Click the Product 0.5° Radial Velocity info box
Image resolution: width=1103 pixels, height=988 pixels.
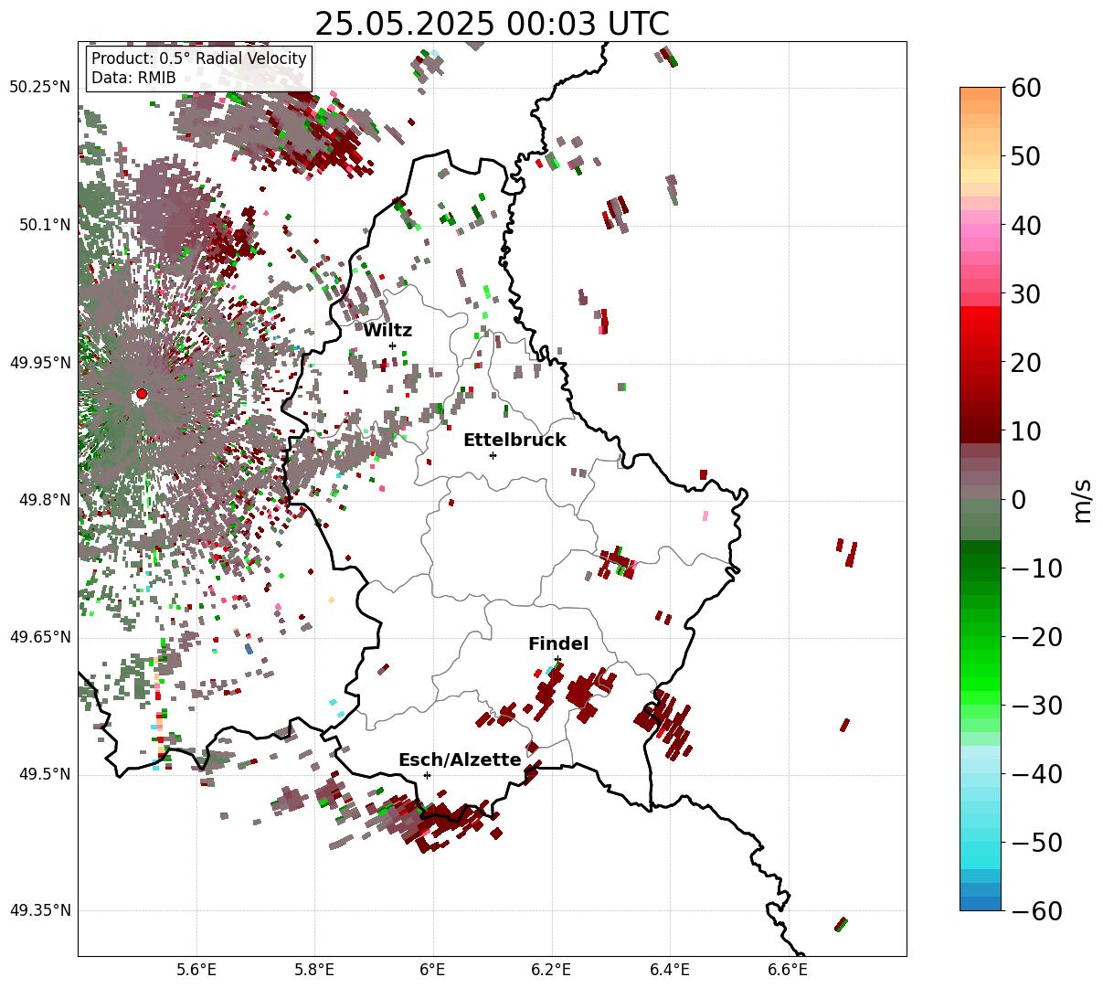click(199, 69)
